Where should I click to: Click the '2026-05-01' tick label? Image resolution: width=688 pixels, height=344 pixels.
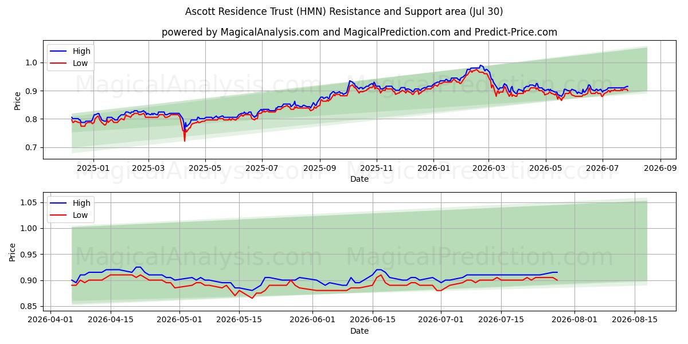[x=179, y=320]
